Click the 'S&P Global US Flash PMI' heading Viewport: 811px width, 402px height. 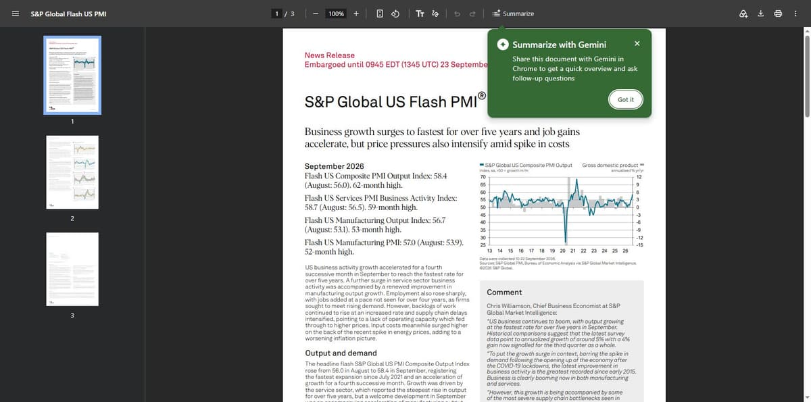[x=396, y=101]
